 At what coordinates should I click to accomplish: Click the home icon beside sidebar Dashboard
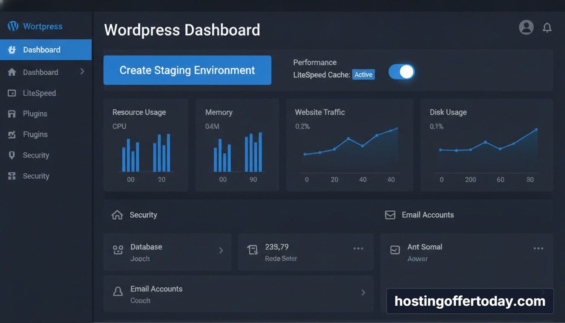click(12, 72)
